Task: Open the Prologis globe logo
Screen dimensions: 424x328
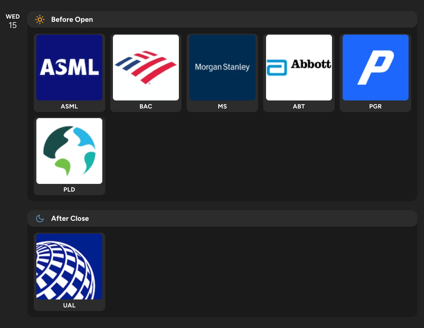Action: tap(69, 151)
